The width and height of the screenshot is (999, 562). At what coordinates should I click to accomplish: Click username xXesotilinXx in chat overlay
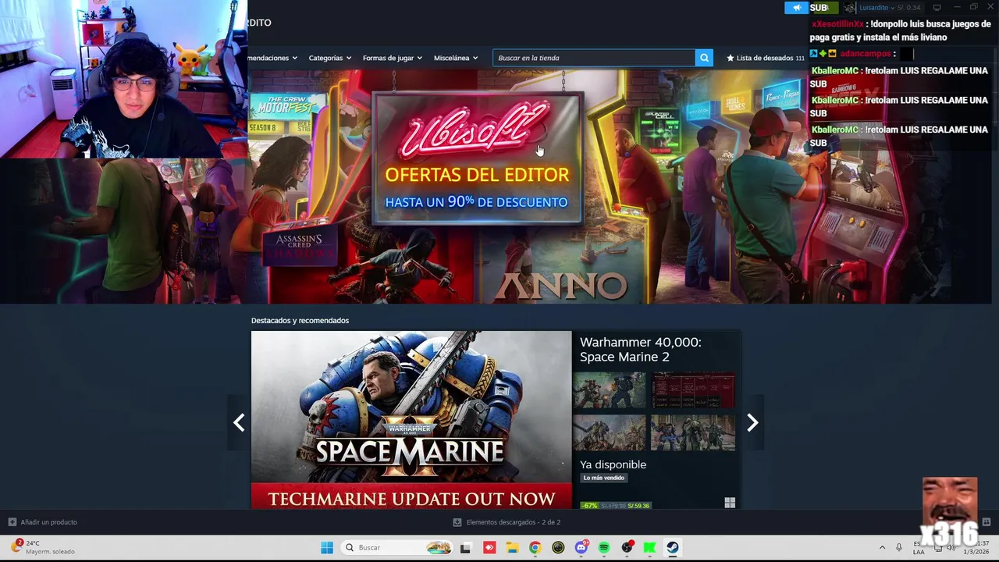(837, 24)
